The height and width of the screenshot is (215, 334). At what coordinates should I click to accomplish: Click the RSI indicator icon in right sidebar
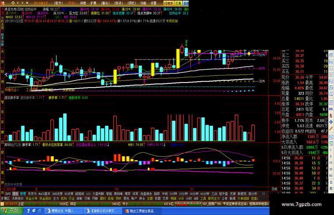[x=330, y=109]
